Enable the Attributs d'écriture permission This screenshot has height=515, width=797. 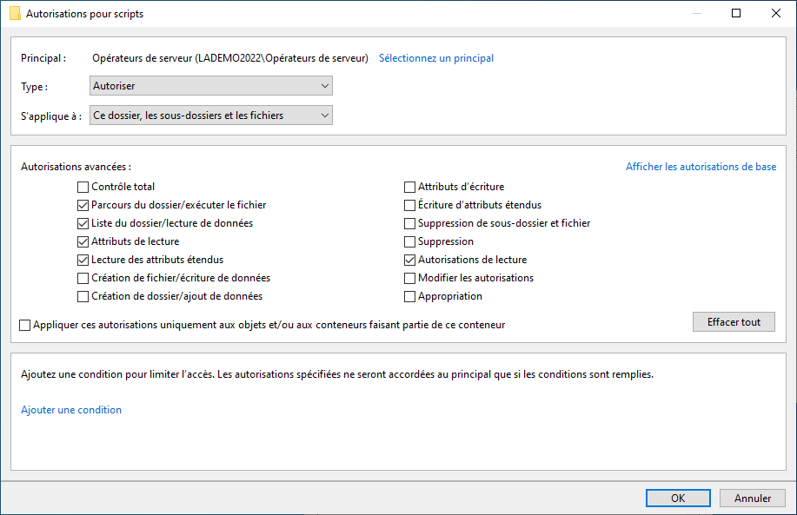click(x=409, y=187)
